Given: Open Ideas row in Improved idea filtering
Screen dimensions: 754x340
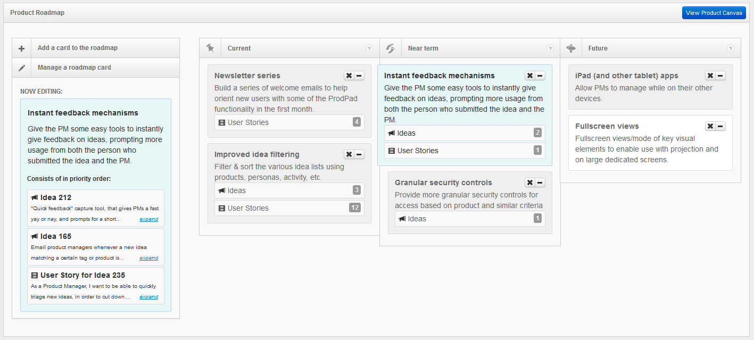Looking at the screenshot, I should [x=289, y=190].
